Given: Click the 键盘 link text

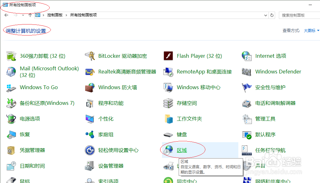Looking at the screenshot, I should click(x=182, y=135).
